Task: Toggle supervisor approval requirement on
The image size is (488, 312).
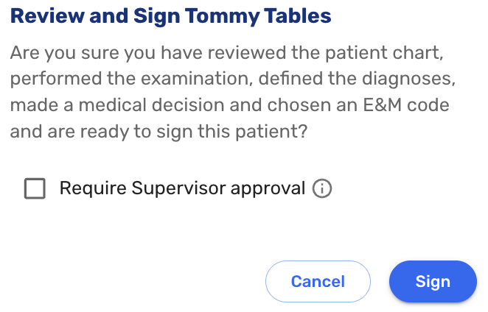Action: pyautogui.click(x=35, y=189)
